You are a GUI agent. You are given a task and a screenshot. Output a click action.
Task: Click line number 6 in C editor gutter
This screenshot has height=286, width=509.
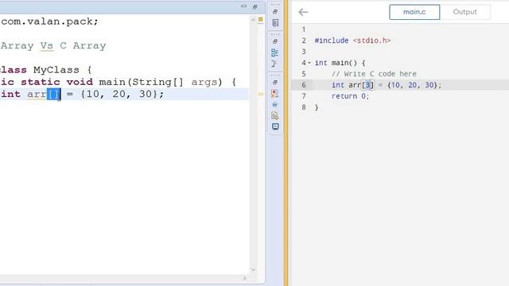point(304,85)
